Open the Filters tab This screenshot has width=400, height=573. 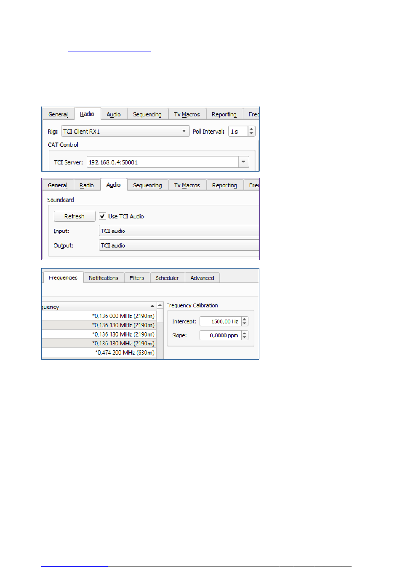[x=137, y=278]
